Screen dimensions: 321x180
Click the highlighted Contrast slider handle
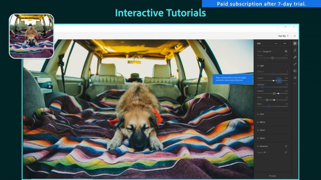coord(279,80)
